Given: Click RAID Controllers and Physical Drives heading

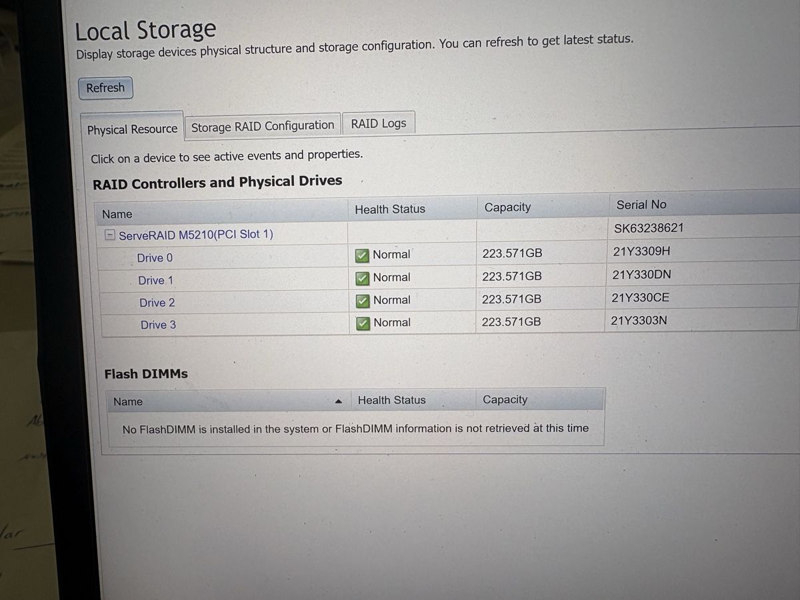Looking at the screenshot, I should coord(217,182).
